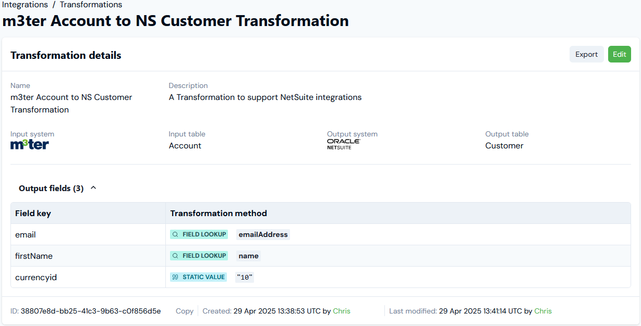Viewport: 641px width, 326px height.
Task: Select the emailAddress lookup value
Action: click(x=263, y=234)
